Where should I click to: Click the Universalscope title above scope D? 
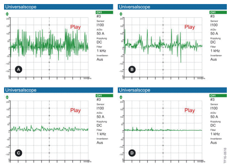[135, 90]
